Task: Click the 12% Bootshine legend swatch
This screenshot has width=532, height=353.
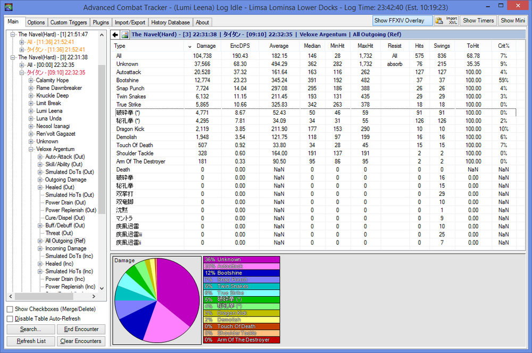Action: [242, 273]
